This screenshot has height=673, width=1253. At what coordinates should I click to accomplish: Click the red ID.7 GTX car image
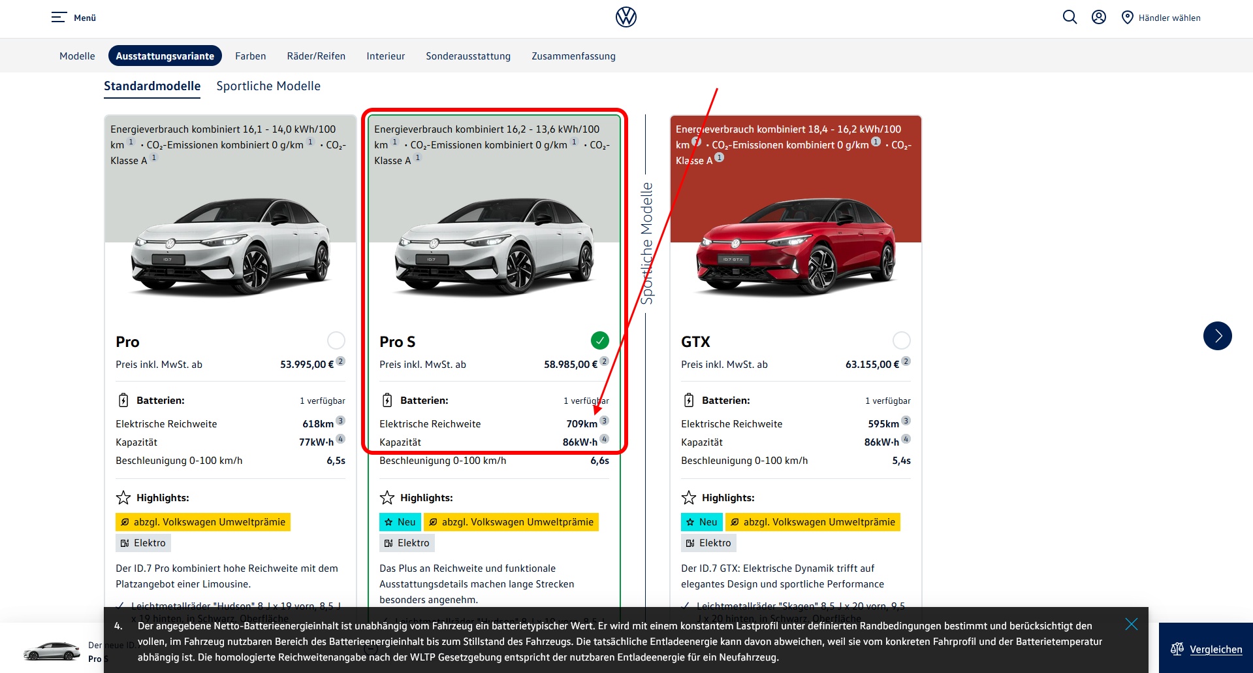[796, 247]
